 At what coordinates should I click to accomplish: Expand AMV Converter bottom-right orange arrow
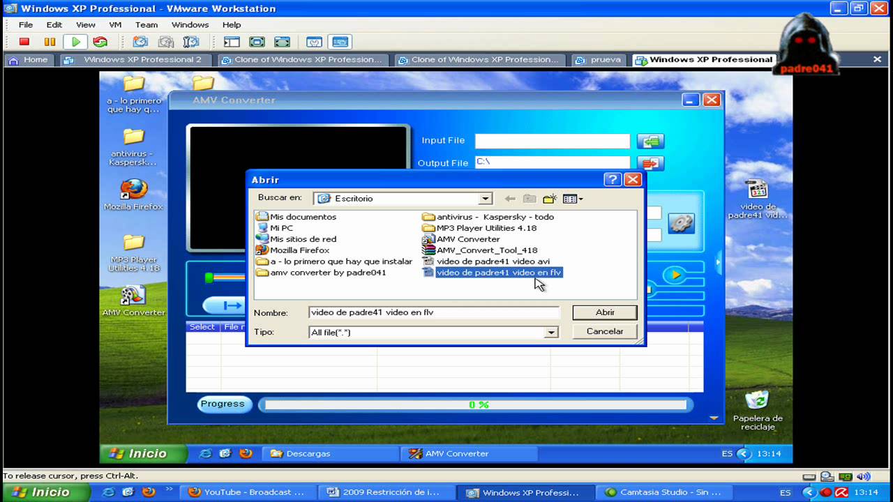[x=714, y=418]
